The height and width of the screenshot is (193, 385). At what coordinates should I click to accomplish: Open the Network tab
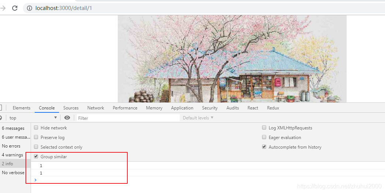96,108
